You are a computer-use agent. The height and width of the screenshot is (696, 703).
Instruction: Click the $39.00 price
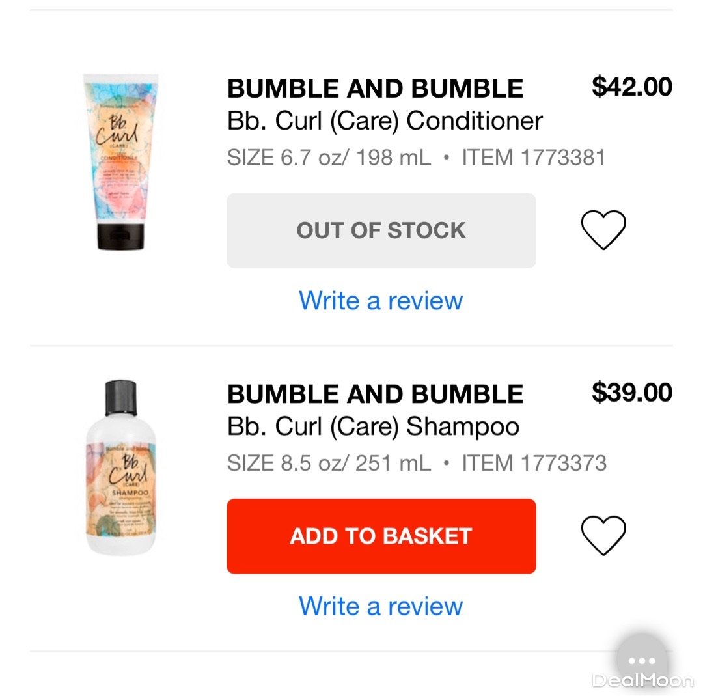click(x=631, y=392)
